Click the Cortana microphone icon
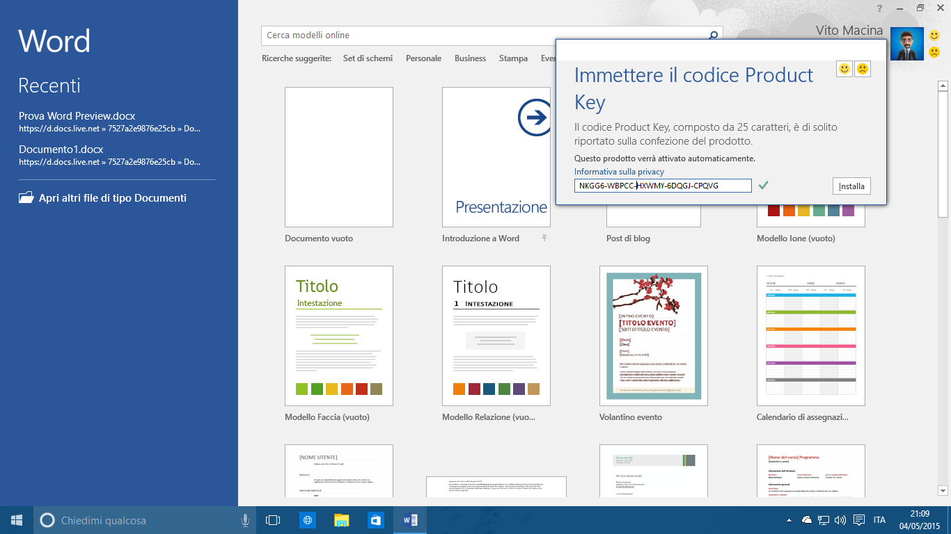This screenshot has width=951, height=534. pyautogui.click(x=245, y=520)
